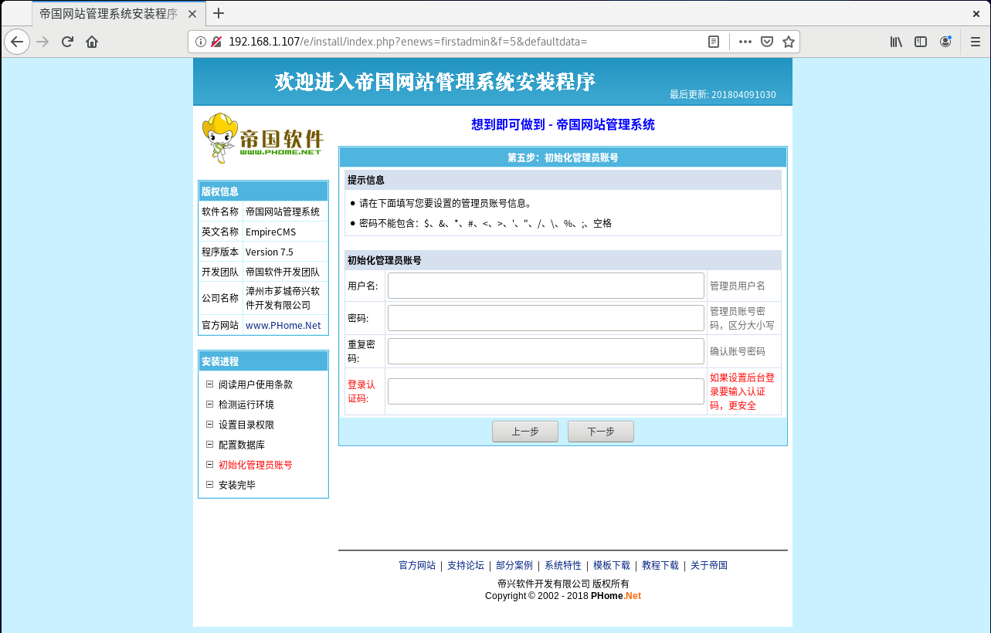Open the 教程下载 footer link
Viewport: 991px width, 633px height.
660,566
